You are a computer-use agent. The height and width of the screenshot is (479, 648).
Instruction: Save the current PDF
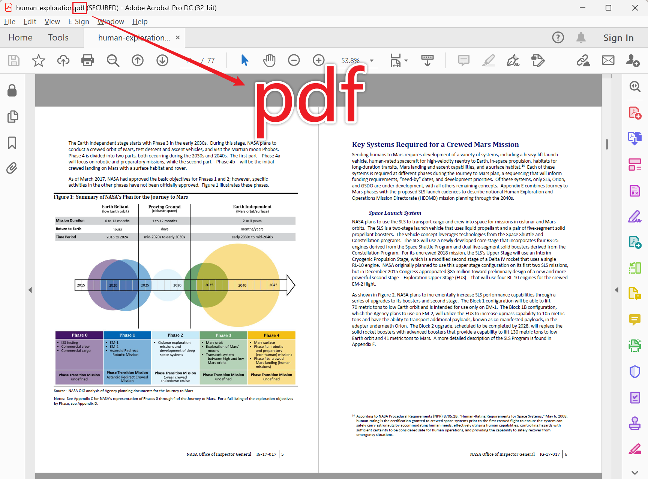pos(13,60)
